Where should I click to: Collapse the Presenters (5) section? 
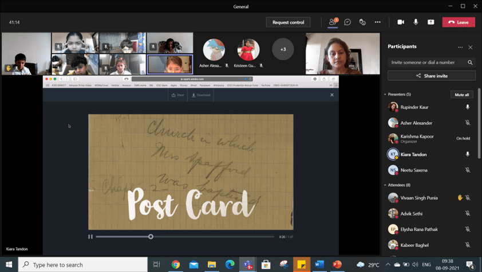(385, 94)
